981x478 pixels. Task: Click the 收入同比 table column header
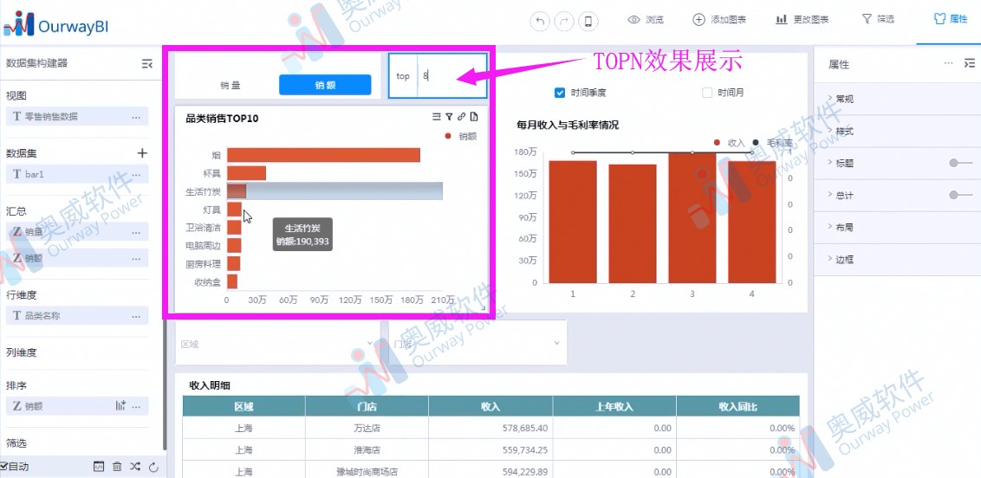point(738,407)
